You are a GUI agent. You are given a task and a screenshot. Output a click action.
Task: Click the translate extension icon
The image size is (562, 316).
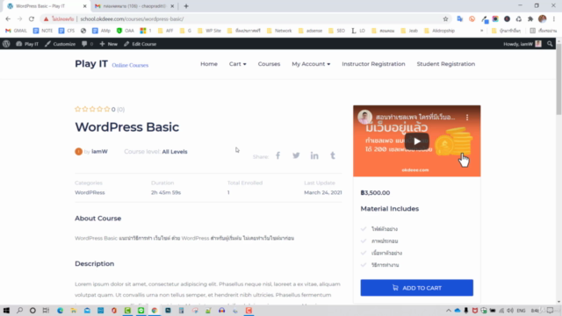(460, 19)
